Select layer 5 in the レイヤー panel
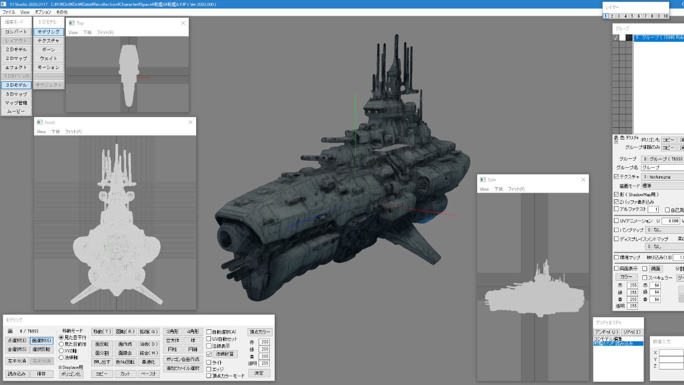 click(x=632, y=16)
